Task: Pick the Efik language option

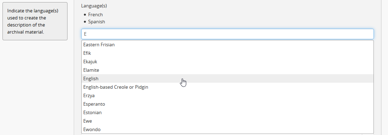Action: [x=228, y=53]
